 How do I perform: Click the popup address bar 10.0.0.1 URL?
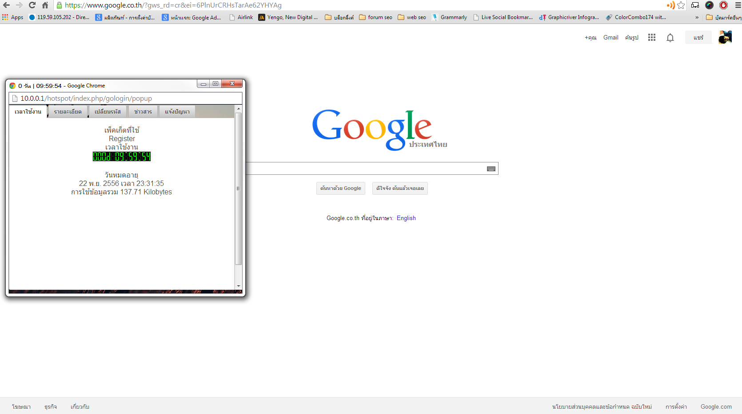click(x=86, y=99)
